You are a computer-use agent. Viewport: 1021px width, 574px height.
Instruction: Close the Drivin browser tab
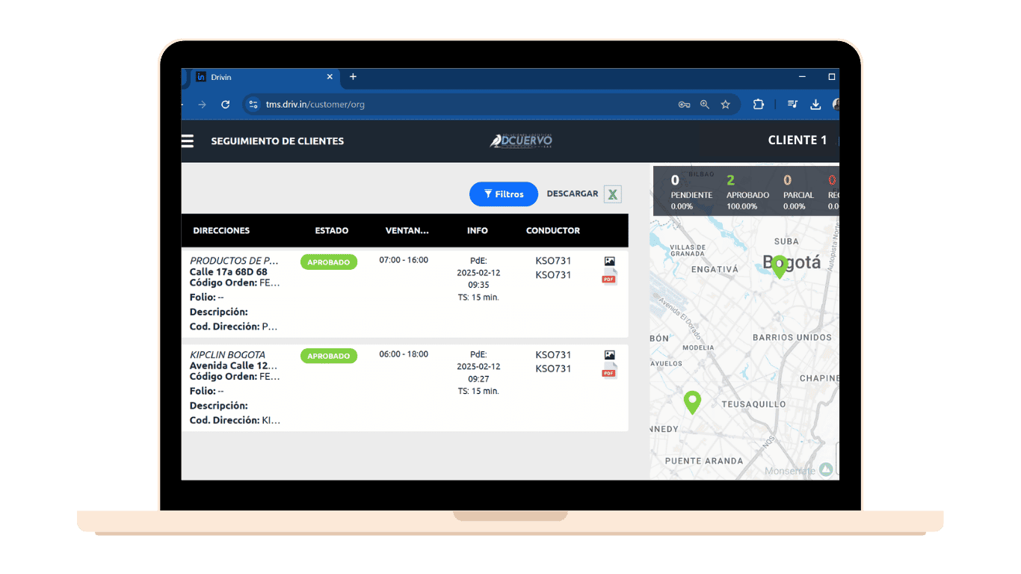click(330, 77)
